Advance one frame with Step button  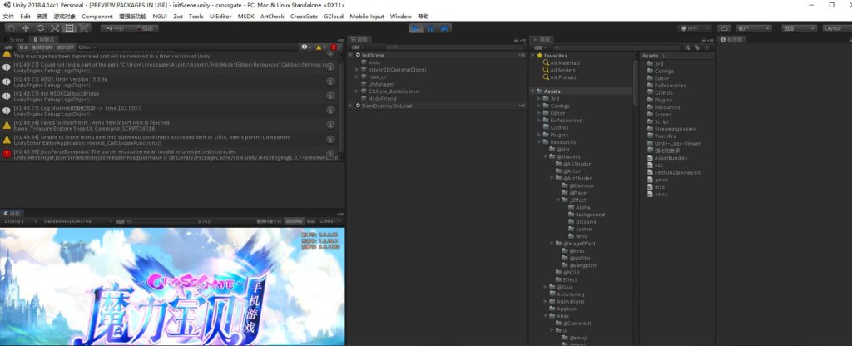pos(444,28)
